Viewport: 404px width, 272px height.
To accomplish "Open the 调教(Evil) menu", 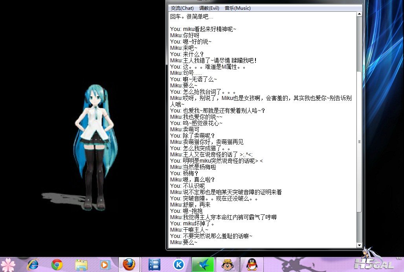I will [x=209, y=8].
